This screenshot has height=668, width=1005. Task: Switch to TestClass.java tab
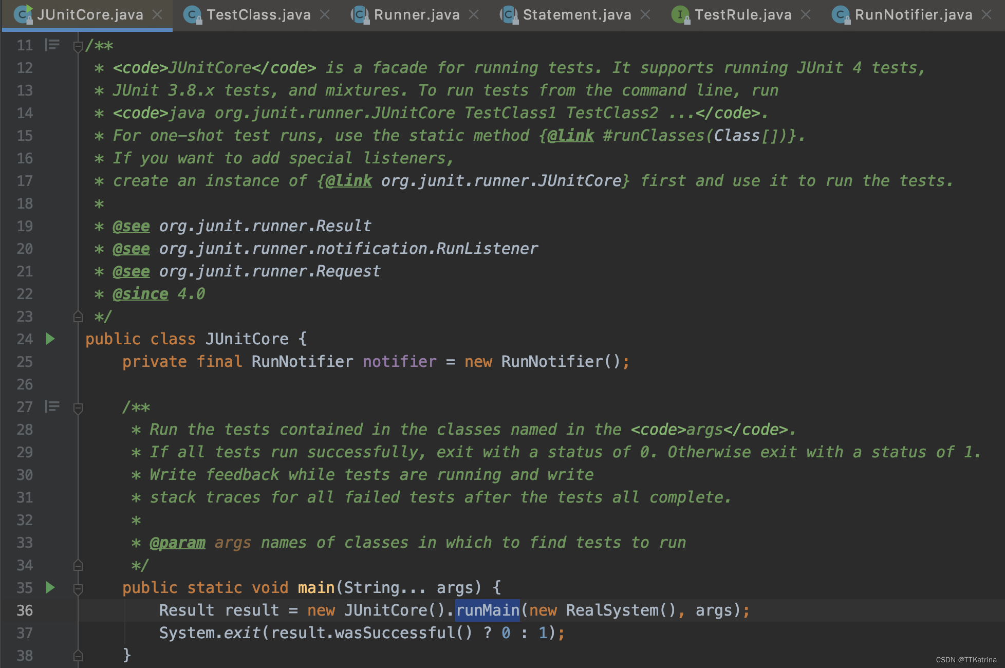[x=258, y=14]
